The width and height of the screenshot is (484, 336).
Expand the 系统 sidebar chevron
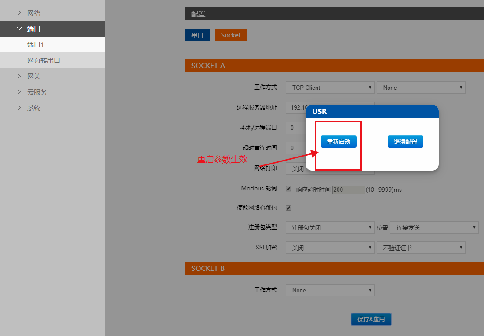point(19,108)
